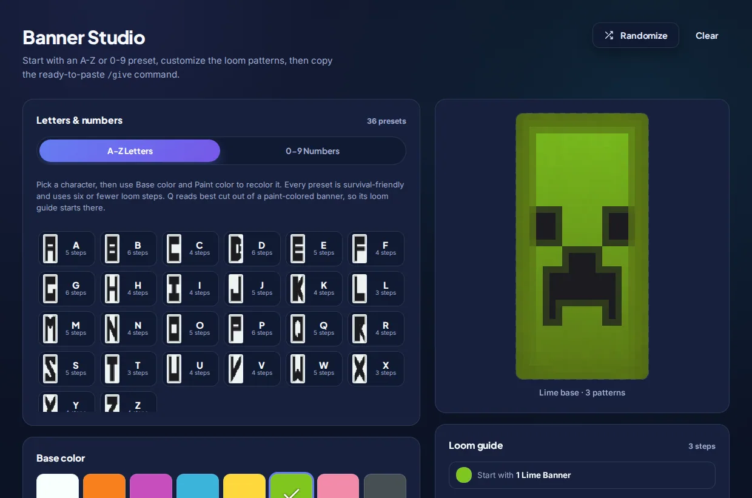Select the letter Q banner preset

pyautogui.click(x=314, y=329)
